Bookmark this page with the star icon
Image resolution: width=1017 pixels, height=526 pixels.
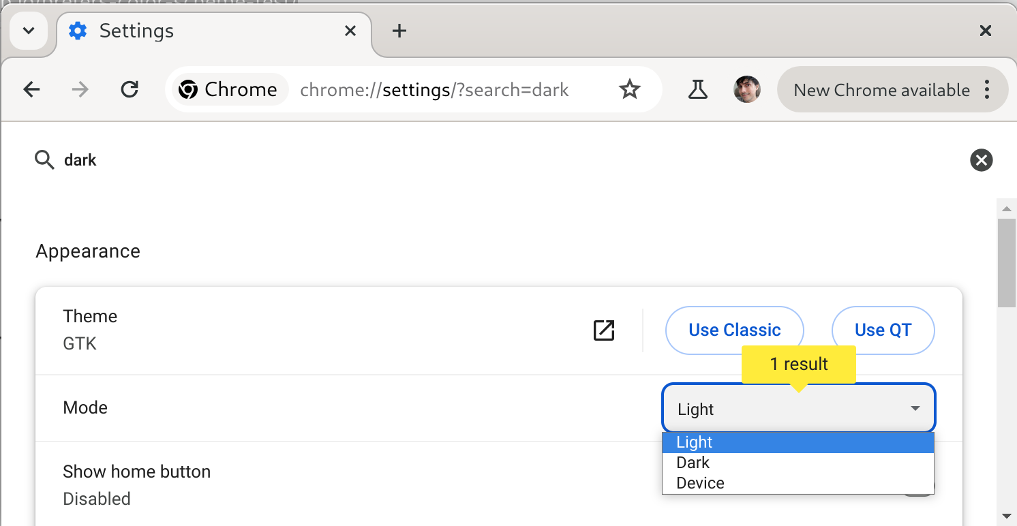(x=629, y=89)
